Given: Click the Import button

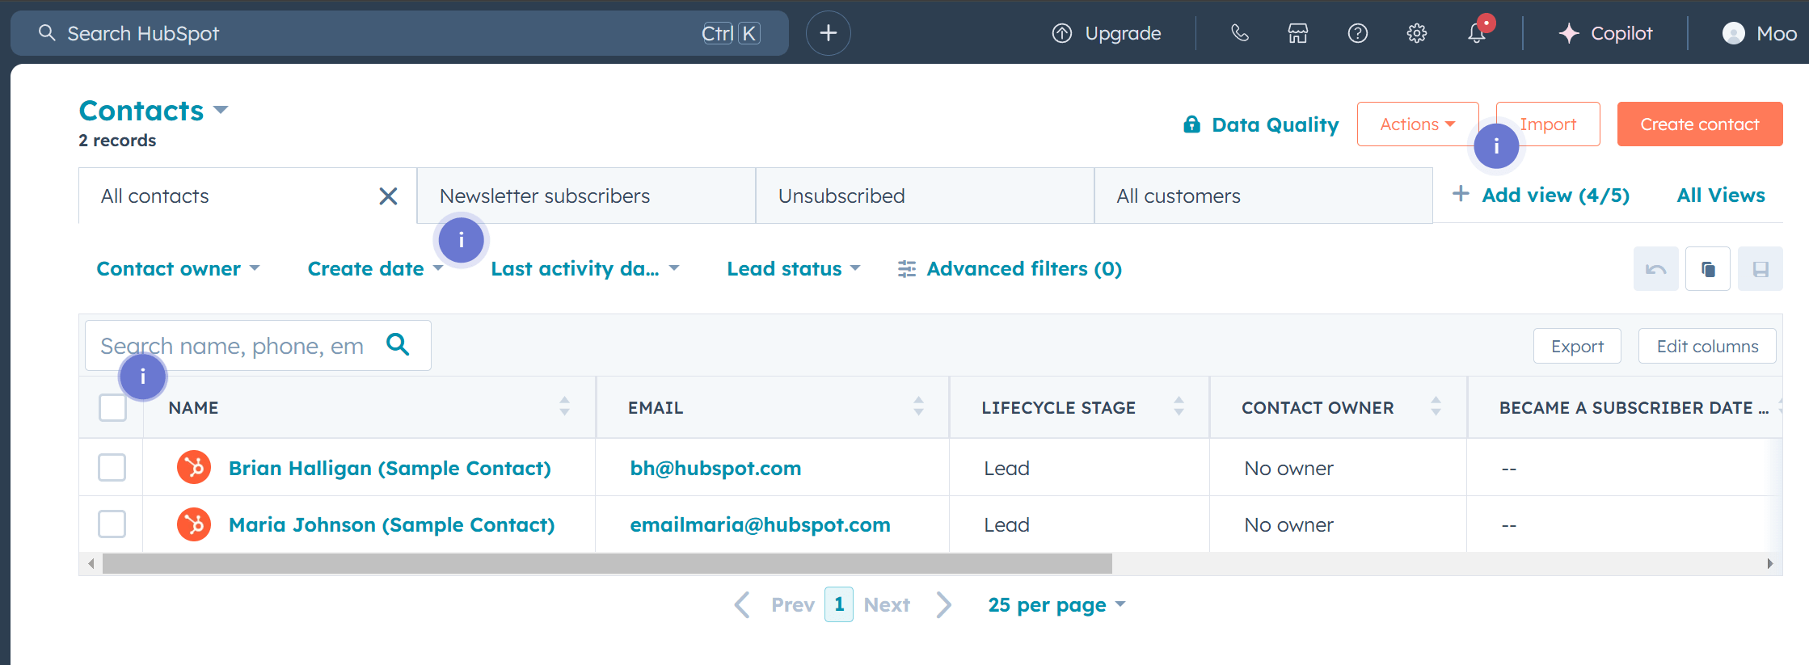Looking at the screenshot, I should point(1548,124).
